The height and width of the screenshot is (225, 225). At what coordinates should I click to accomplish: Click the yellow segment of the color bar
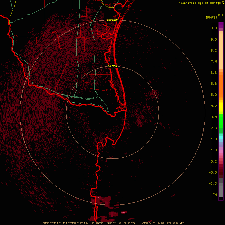coord(221,107)
